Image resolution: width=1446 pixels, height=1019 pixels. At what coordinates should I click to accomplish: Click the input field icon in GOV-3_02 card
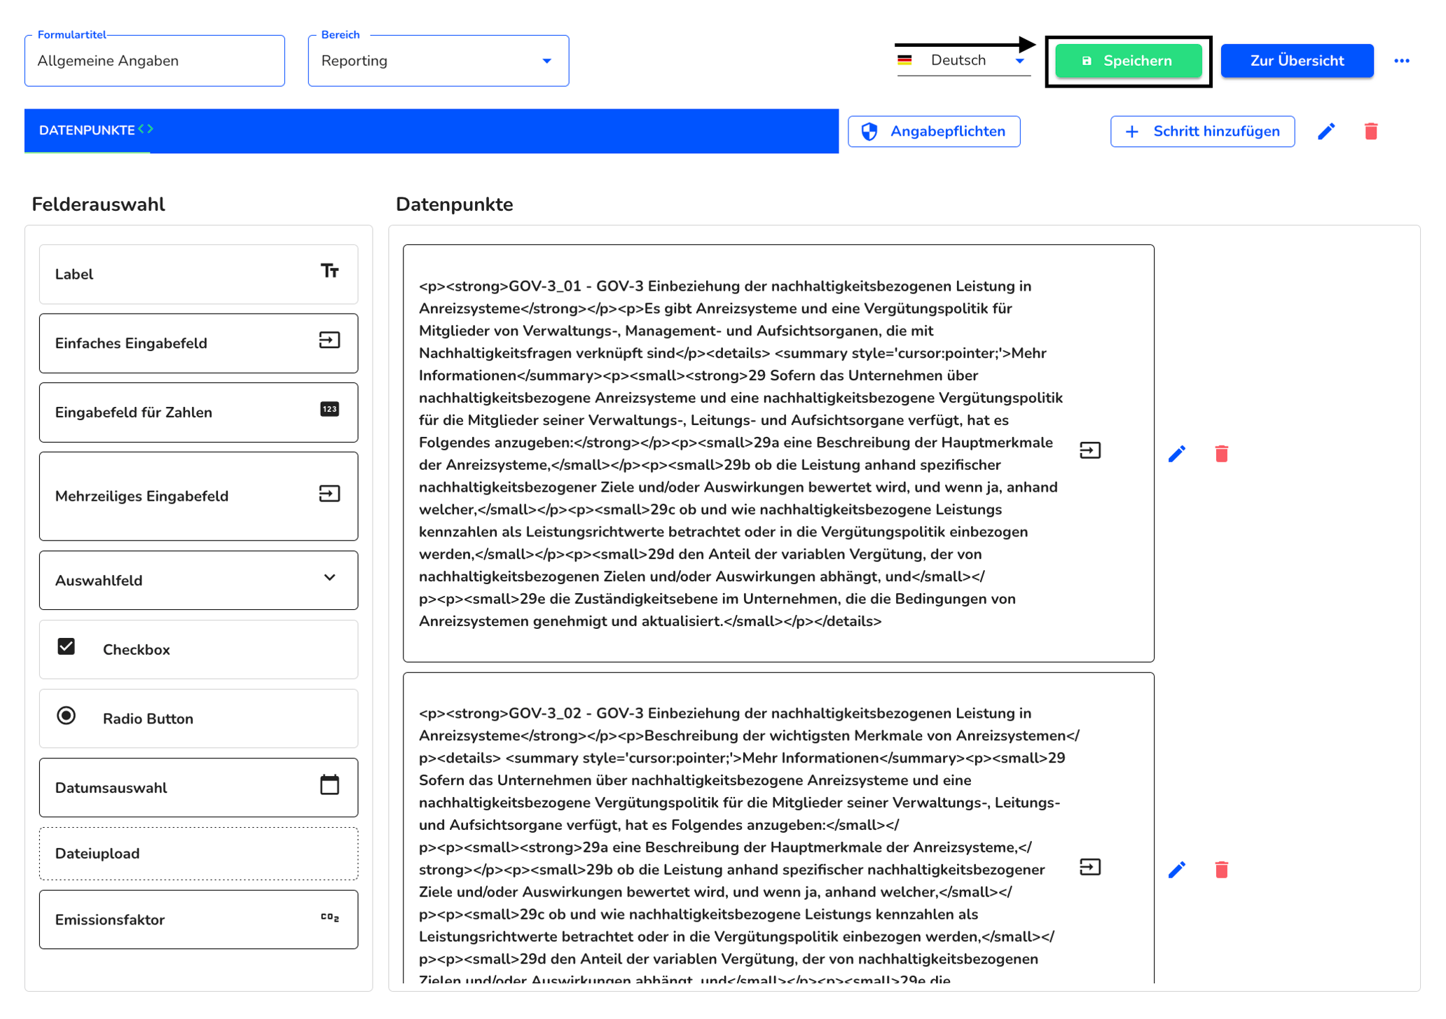[1090, 868]
